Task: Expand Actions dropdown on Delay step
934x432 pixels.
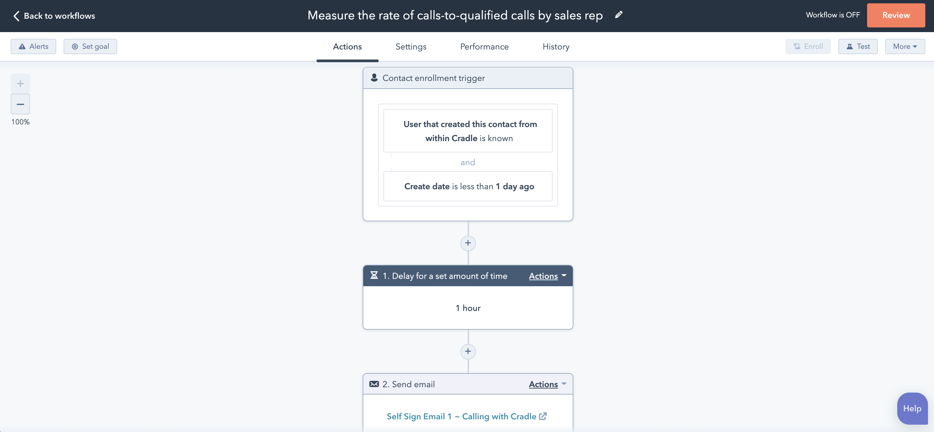Action: [547, 276]
